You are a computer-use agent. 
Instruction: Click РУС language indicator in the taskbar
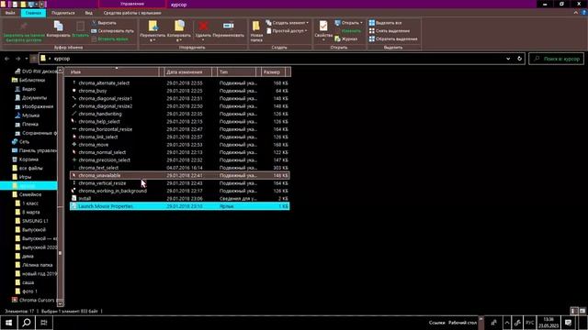pyautogui.click(x=529, y=323)
